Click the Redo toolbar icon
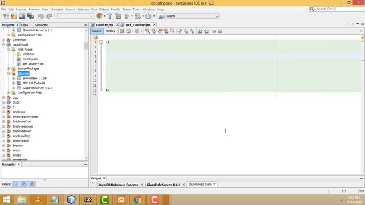Screen dimensions: 365x205 pos(49,16)
